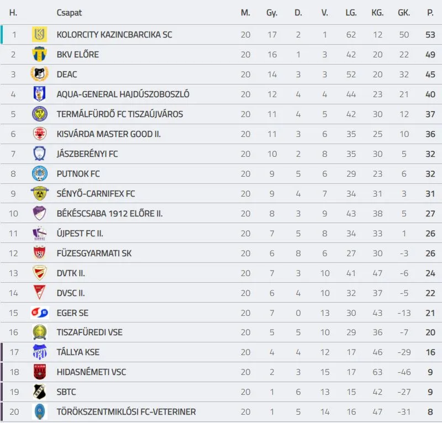Click the GK. goal difference column header
The height and width of the screenshot is (423, 442).
404,13
